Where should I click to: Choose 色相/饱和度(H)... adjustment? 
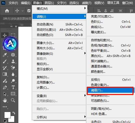click(110, 45)
